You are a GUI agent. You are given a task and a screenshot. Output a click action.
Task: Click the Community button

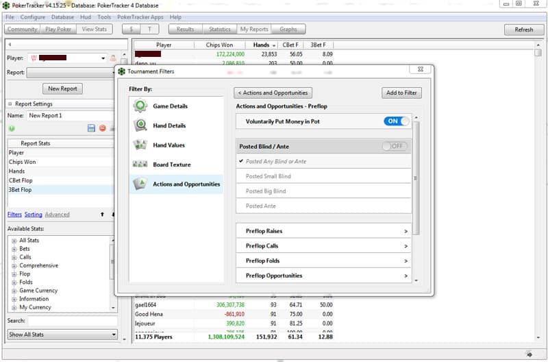(x=23, y=29)
